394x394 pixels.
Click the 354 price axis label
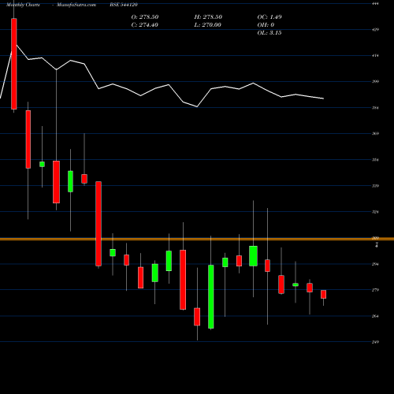(x=375, y=159)
